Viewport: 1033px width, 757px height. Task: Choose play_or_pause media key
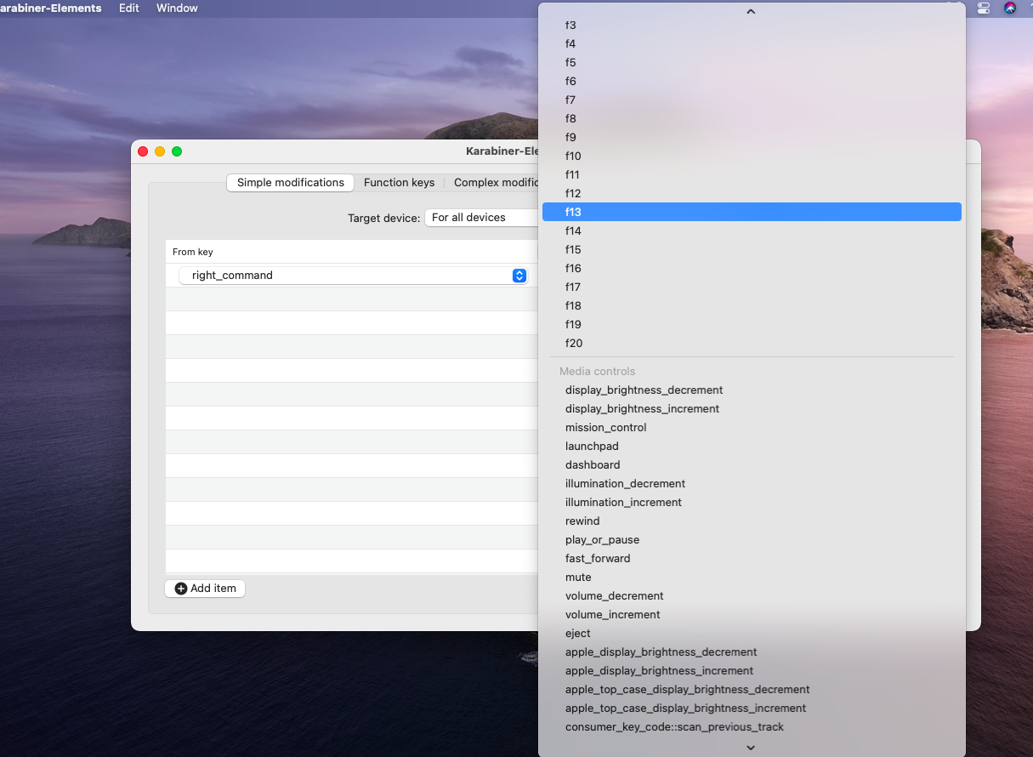752,539
